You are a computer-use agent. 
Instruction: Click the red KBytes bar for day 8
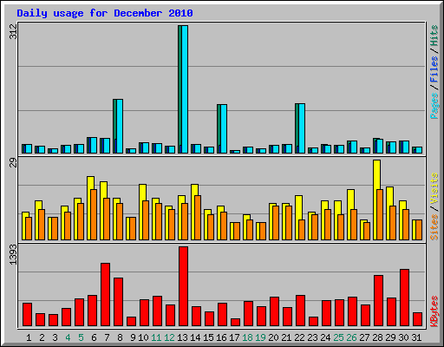118,302
